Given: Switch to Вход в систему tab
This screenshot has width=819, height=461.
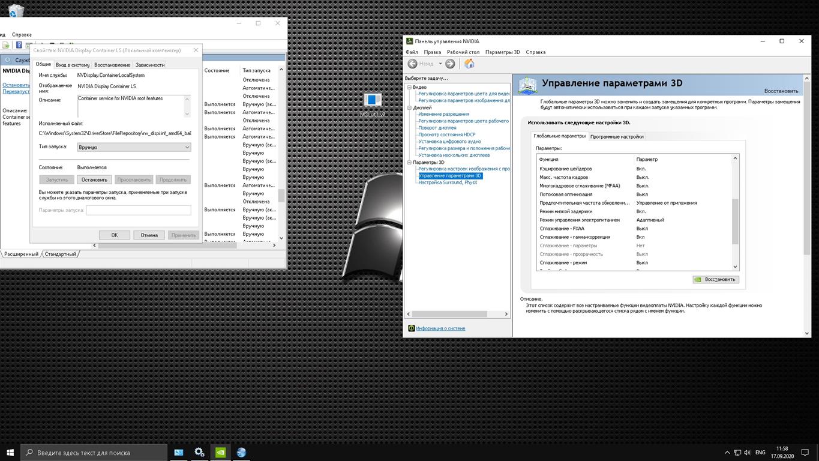Looking at the screenshot, I should [73, 65].
